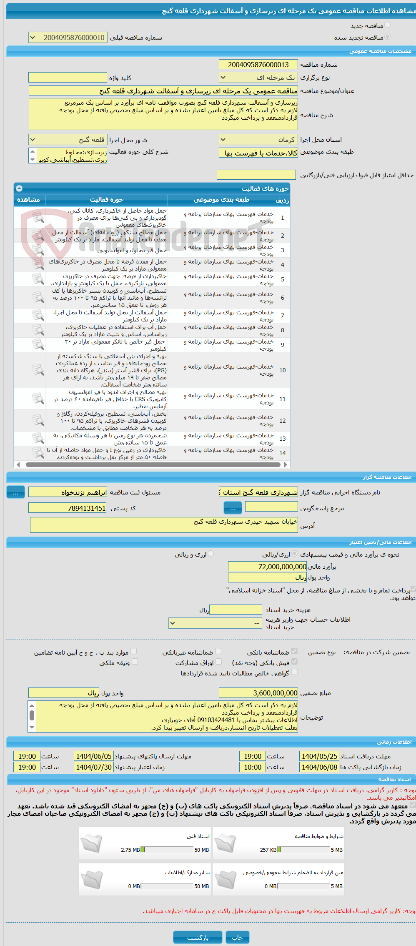Click the ellipsis button beside مسئول ثبت مناقصه
This screenshot has width=416, height=946.
point(15,492)
